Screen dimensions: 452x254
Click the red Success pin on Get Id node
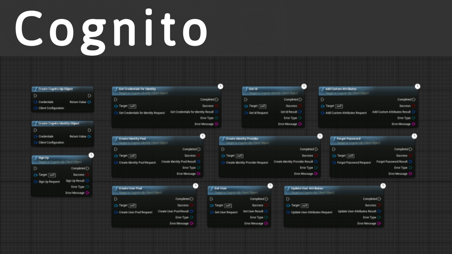300,106
